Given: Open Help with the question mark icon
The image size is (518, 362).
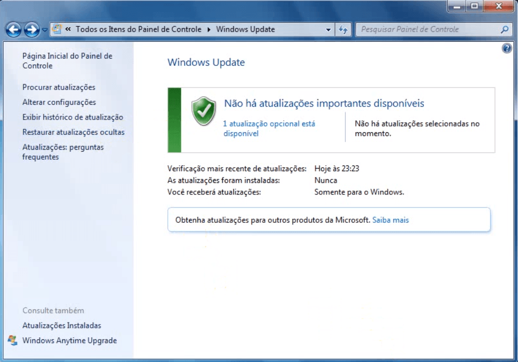Looking at the screenshot, I should [506, 48].
